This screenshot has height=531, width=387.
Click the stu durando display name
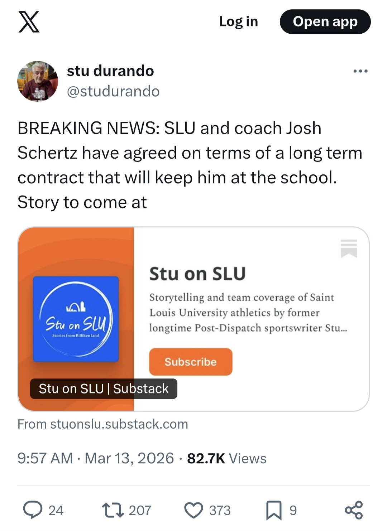110,71
